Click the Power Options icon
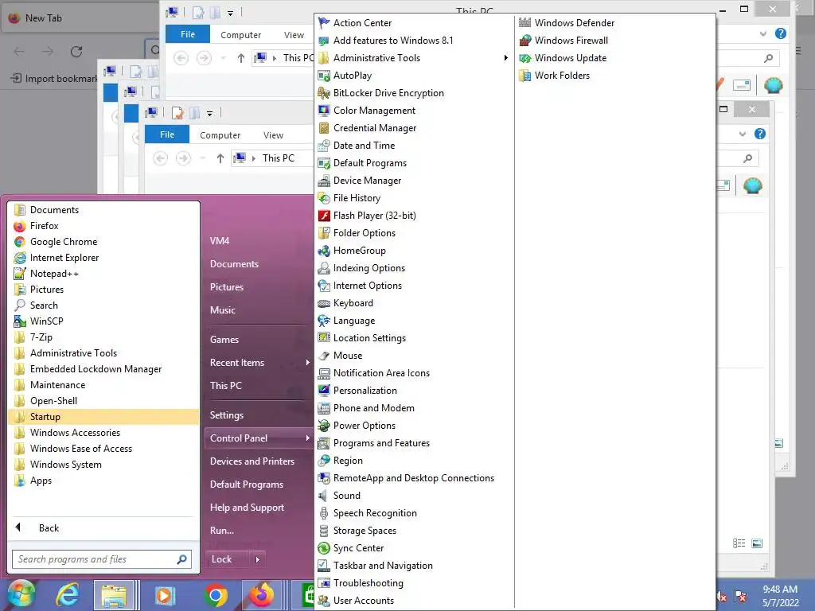Viewport: 815px width, 611px height. [324, 426]
